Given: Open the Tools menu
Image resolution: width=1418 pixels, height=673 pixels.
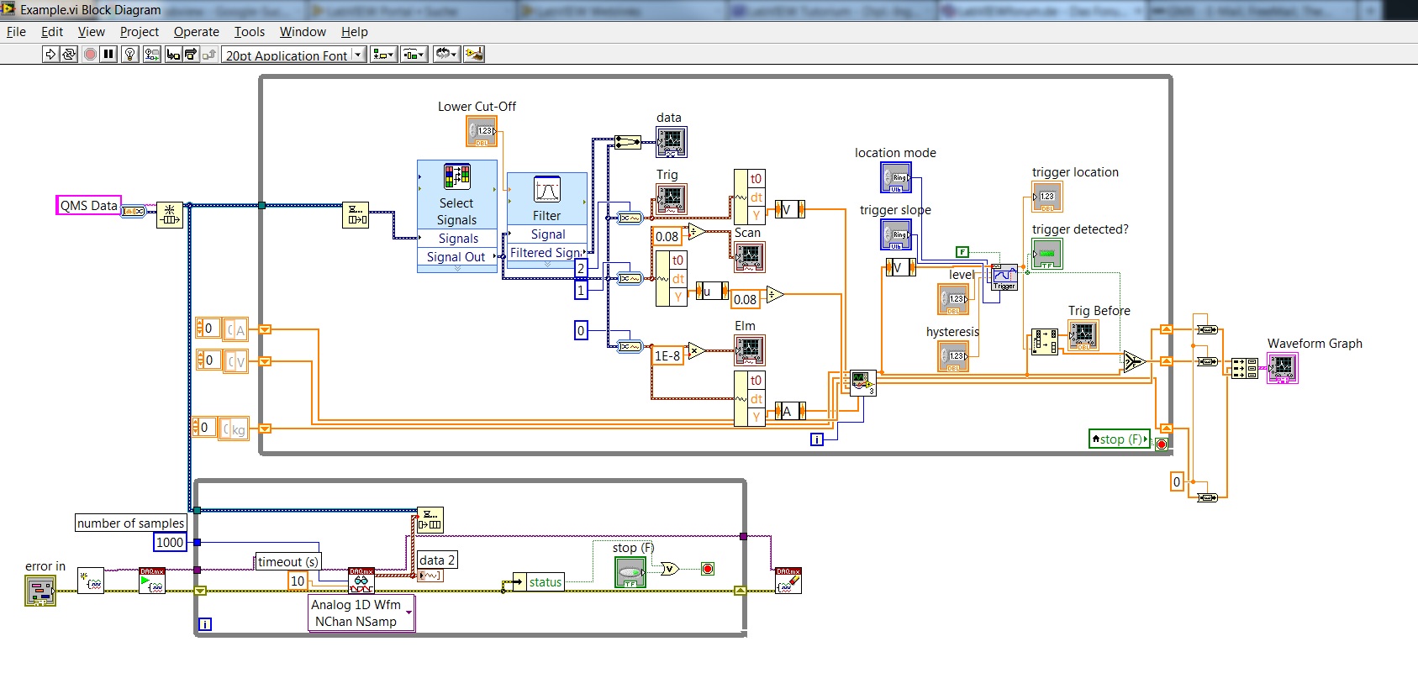Looking at the screenshot, I should [x=249, y=32].
